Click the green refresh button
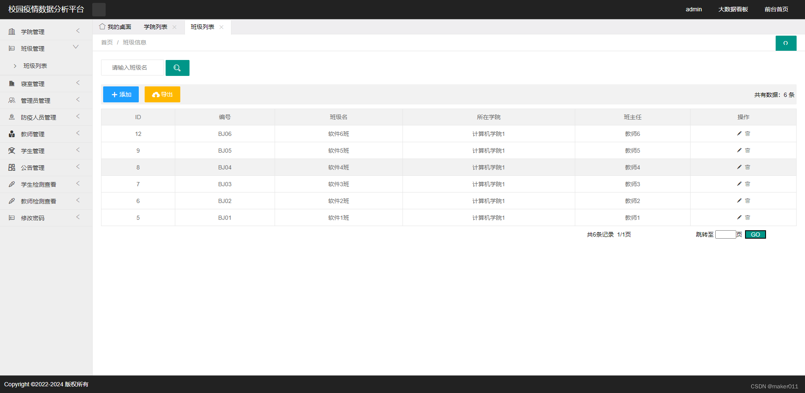The image size is (805, 393). click(x=786, y=43)
